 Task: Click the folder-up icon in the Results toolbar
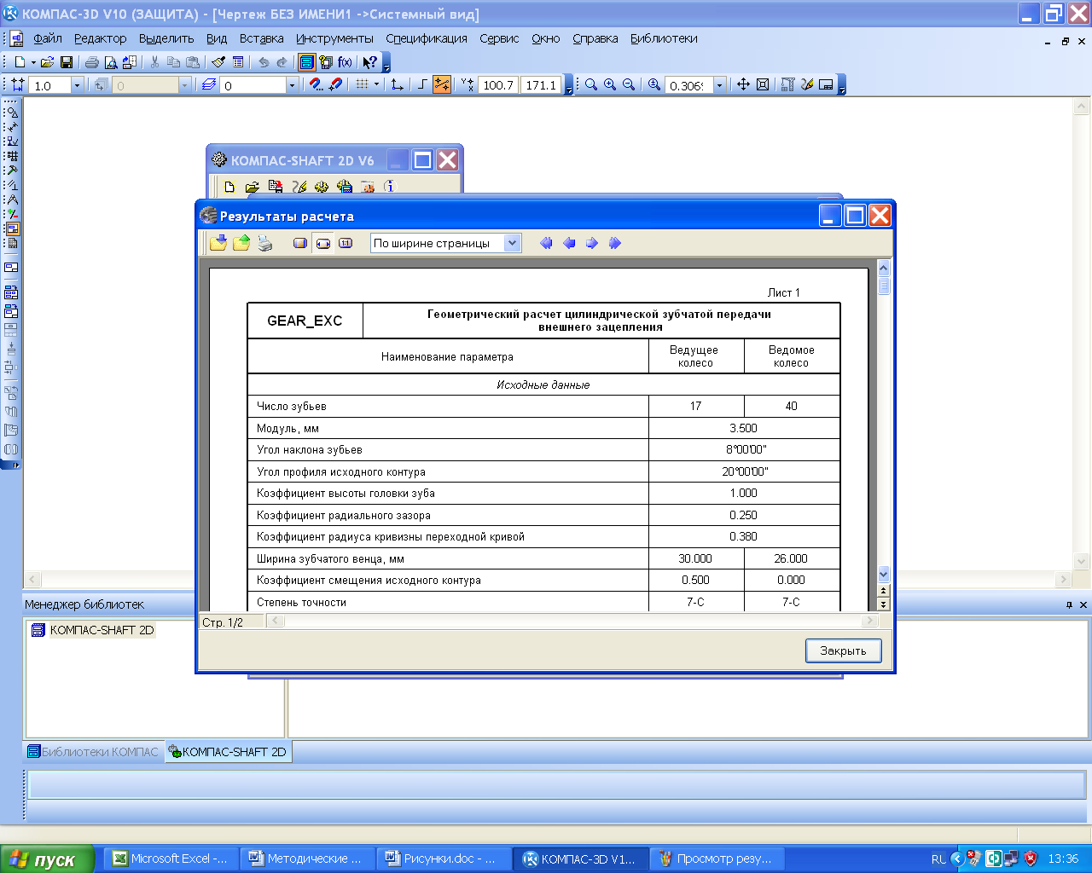tap(241, 243)
